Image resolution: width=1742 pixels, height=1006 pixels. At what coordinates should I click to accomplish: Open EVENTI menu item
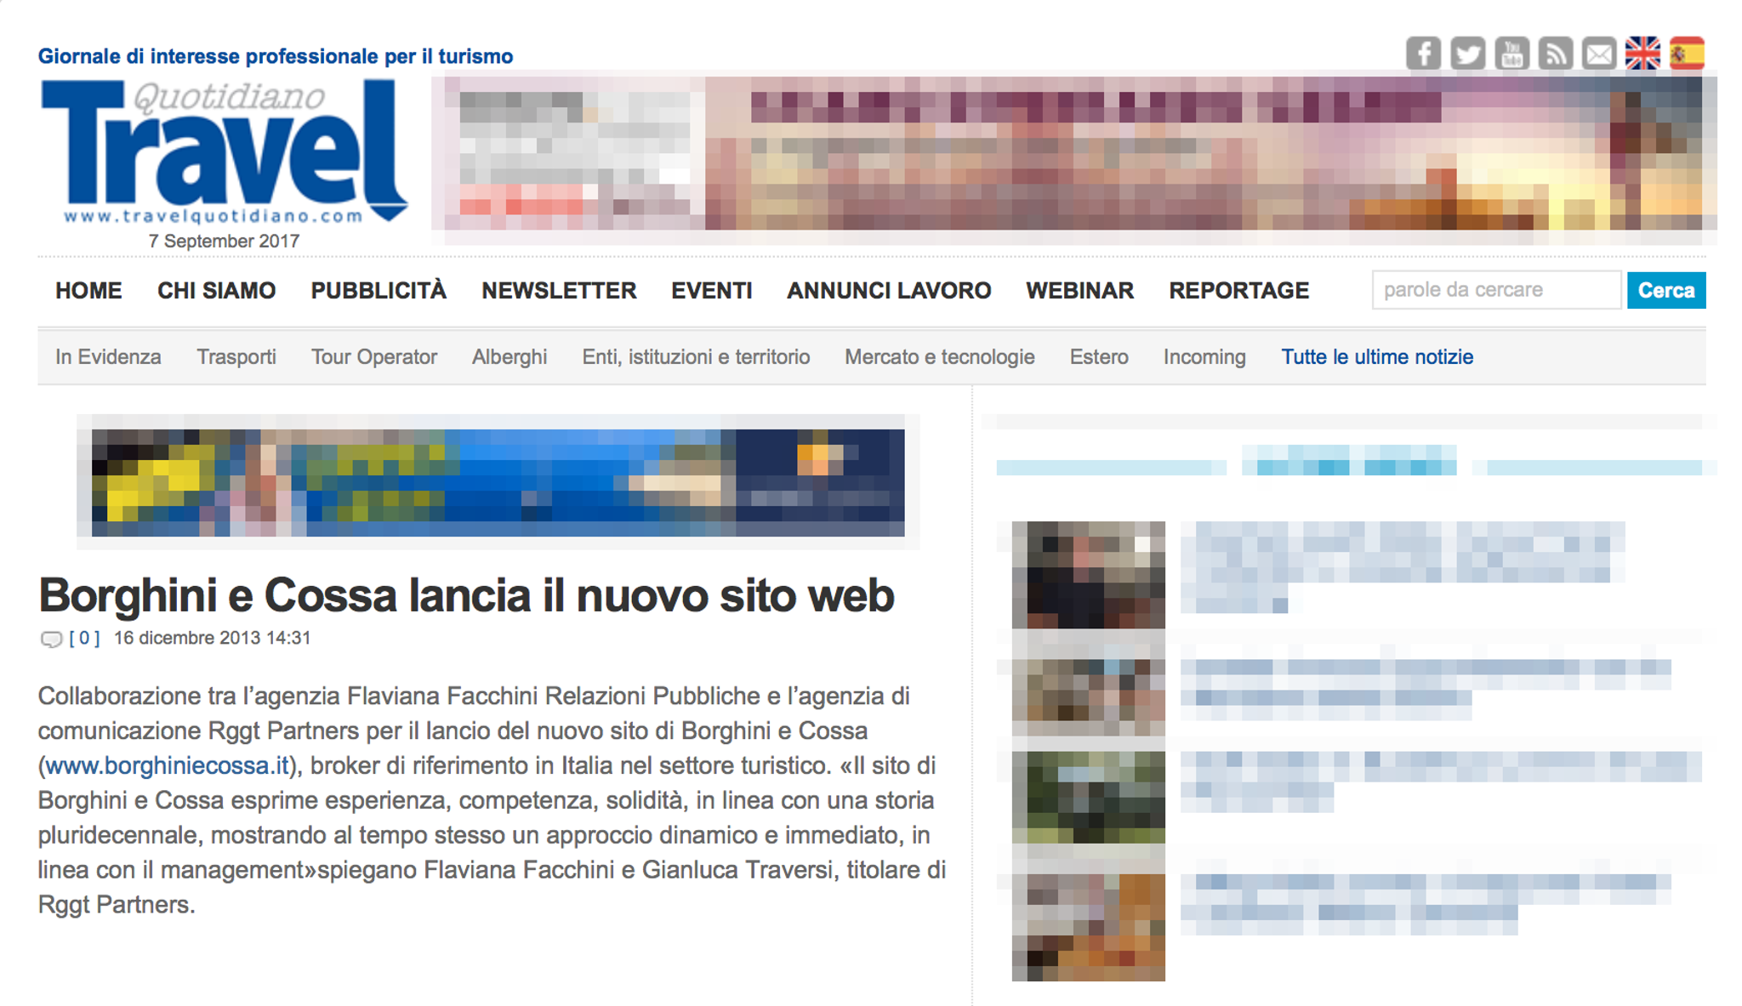click(712, 291)
